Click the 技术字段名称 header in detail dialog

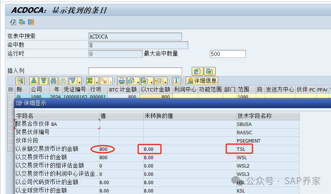(x=268, y=116)
